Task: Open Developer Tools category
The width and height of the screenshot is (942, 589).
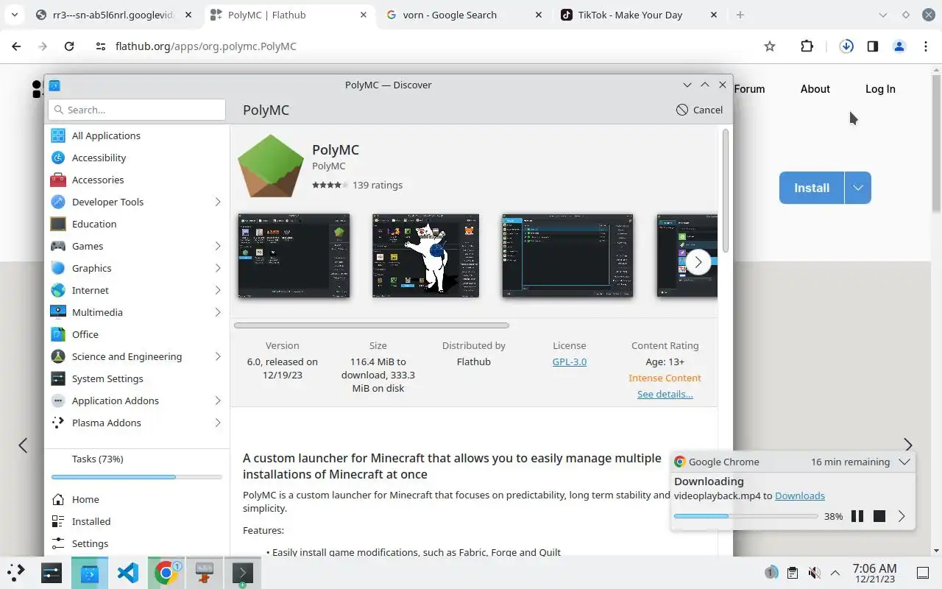Action: point(137,202)
